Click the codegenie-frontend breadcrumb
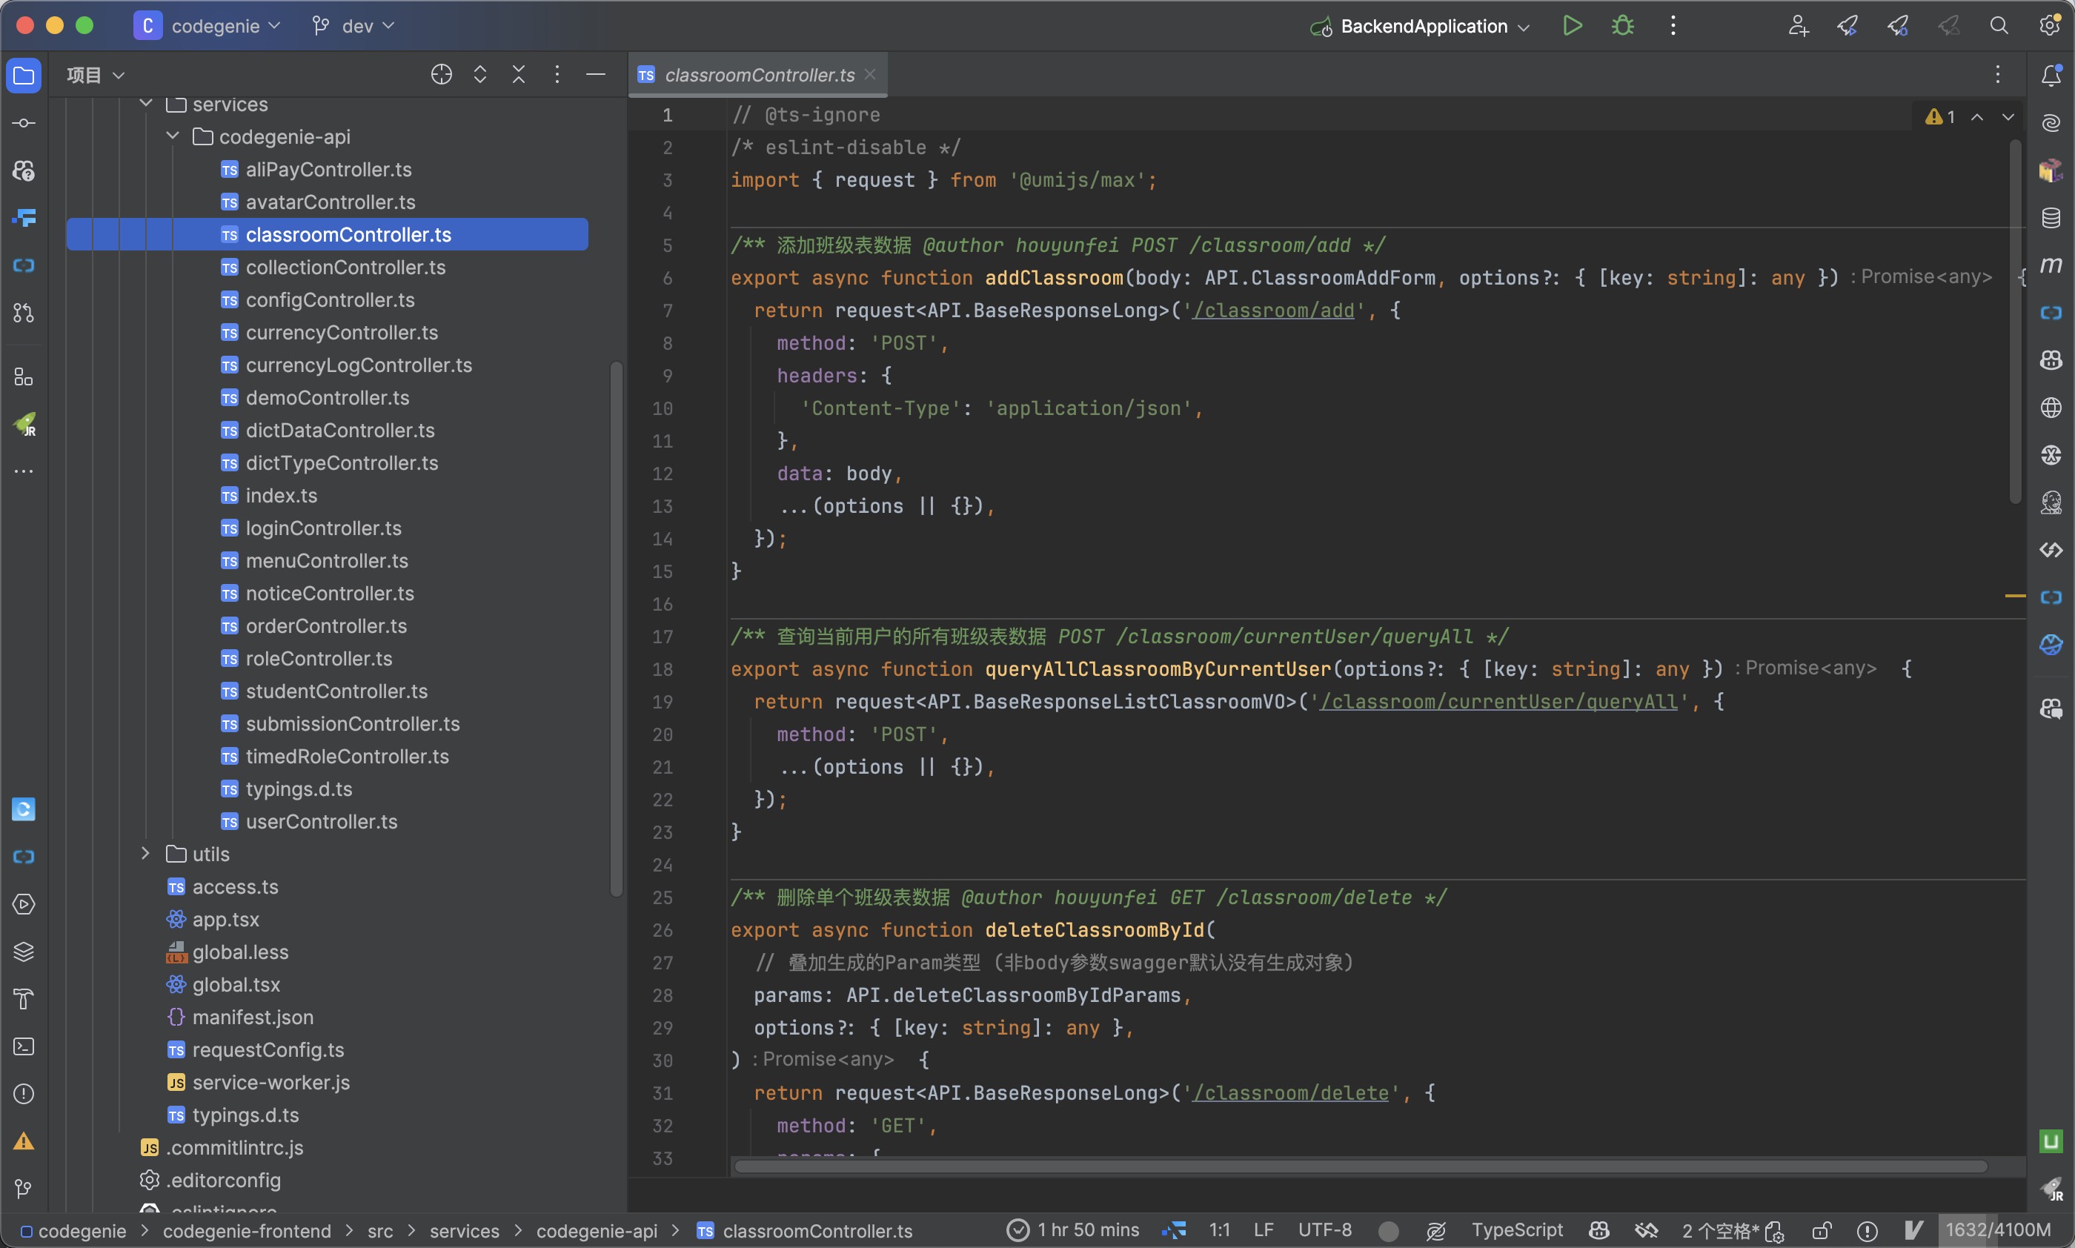Image resolution: width=2075 pixels, height=1248 pixels. pos(248,1231)
